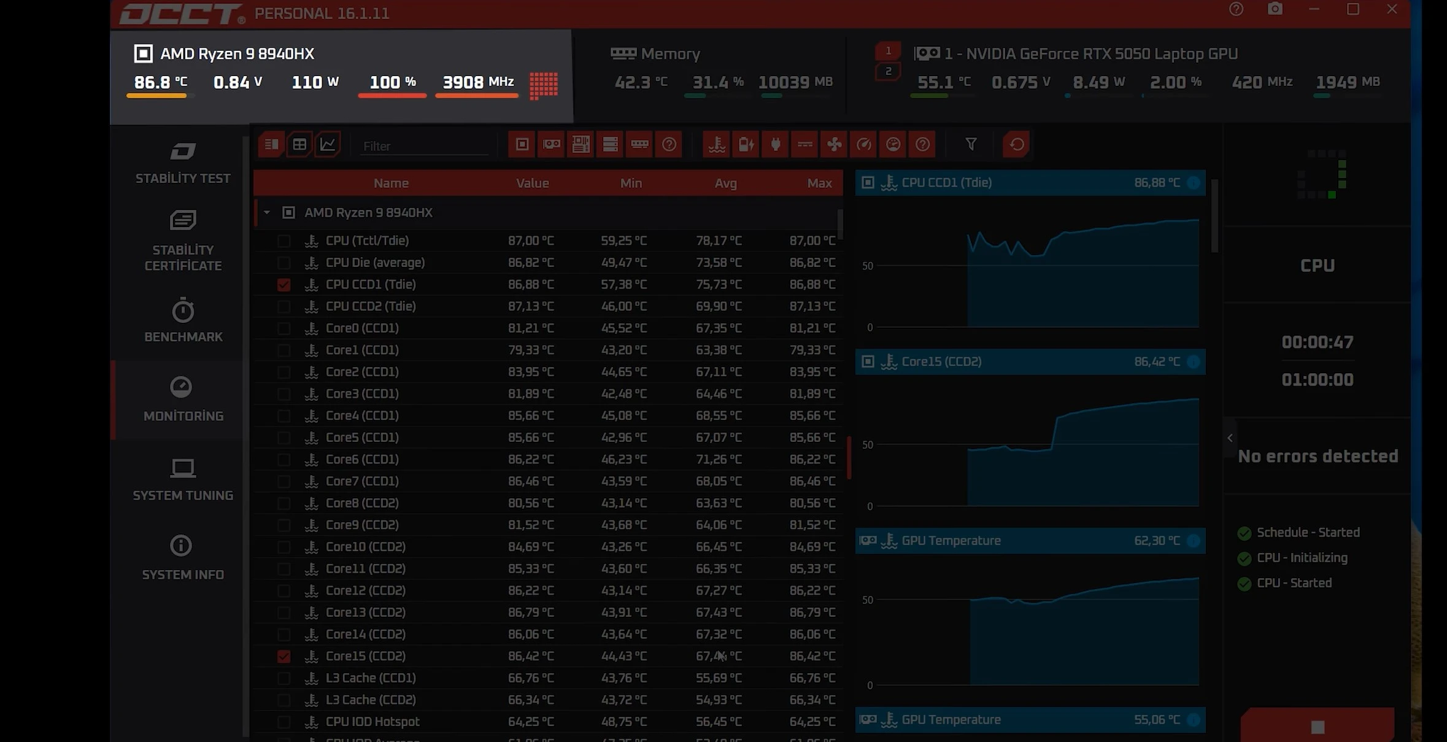Enable the CPU Die (average) checkbox
The width and height of the screenshot is (1447, 742).
284,263
